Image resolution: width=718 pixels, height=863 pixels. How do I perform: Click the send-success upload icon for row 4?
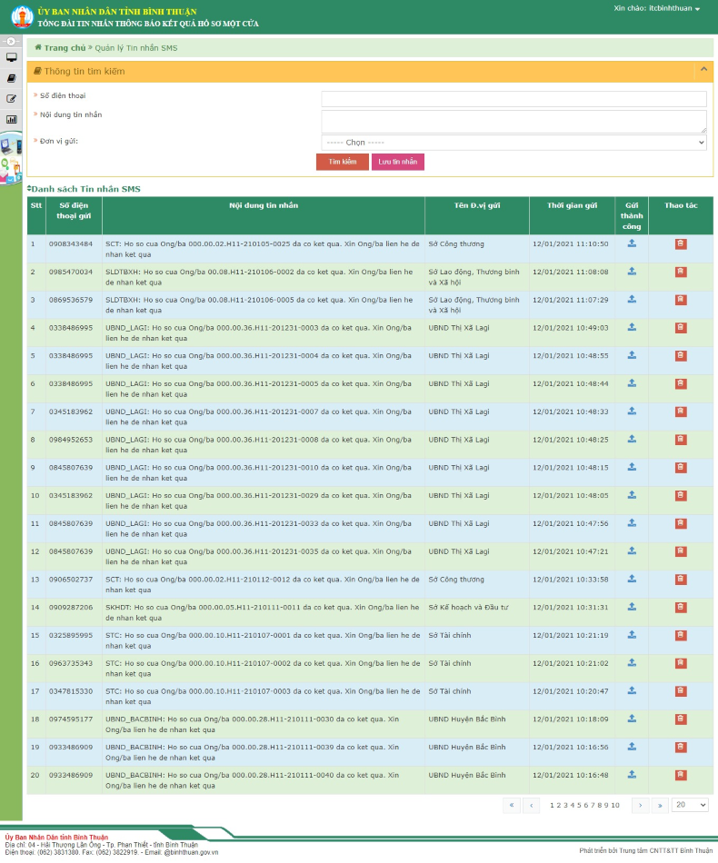632,327
